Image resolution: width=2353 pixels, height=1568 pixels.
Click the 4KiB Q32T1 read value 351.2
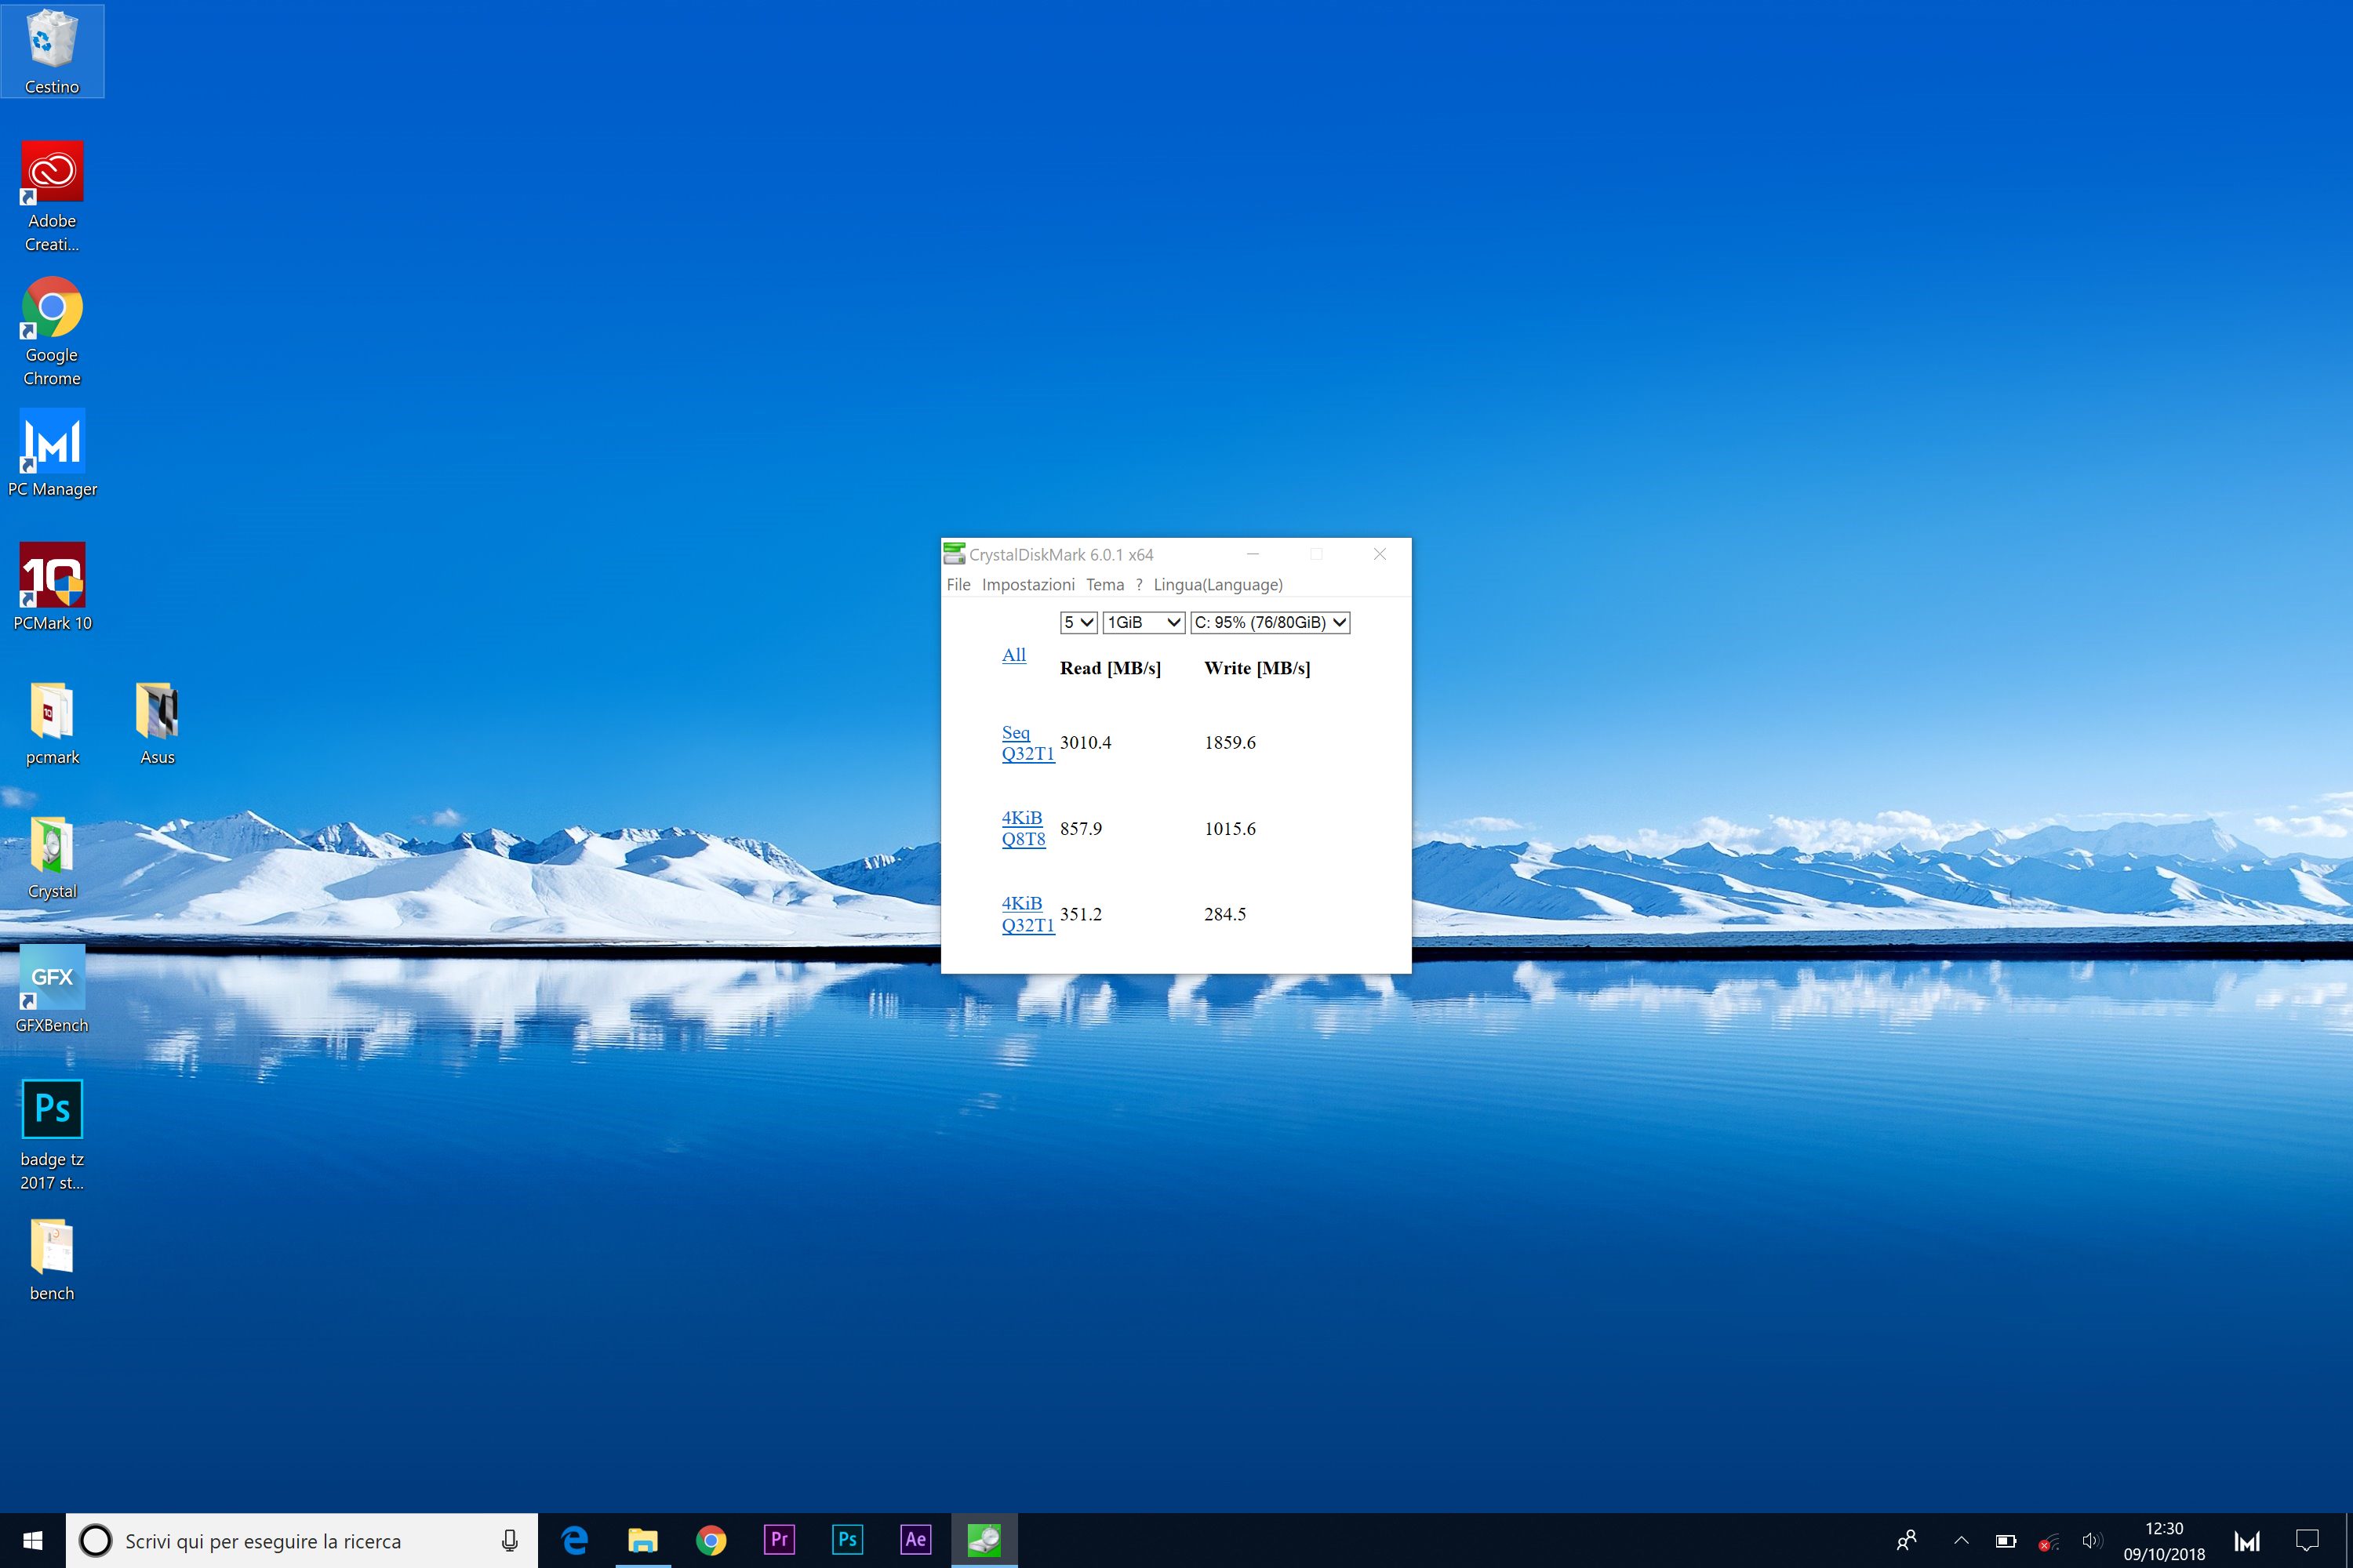[x=1081, y=915]
